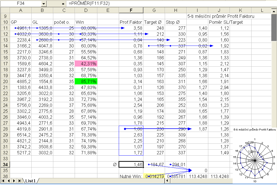Click the previous sheet navigation arrow
Image resolution: width=277 pixels, height=185 pixels.
9,181
